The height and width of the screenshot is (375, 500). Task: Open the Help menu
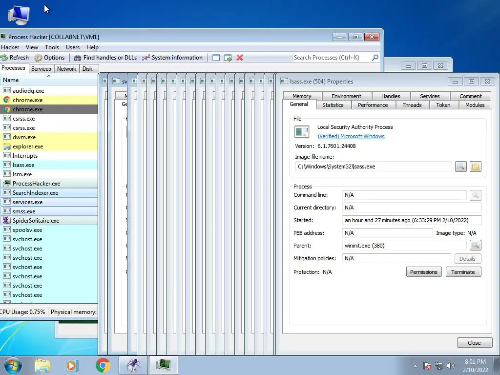(x=92, y=47)
